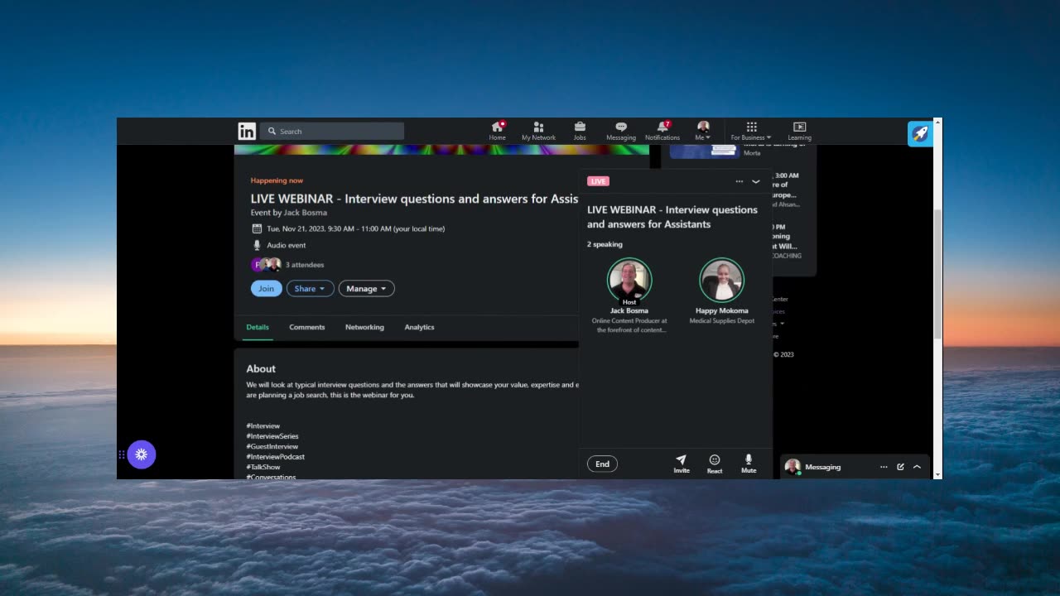Viewport: 1060px width, 596px height.
Task: Collapse the live webinar panel chevron
Action: pos(755,181)
